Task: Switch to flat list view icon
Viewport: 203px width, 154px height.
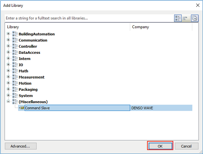Action: [185, 18]
